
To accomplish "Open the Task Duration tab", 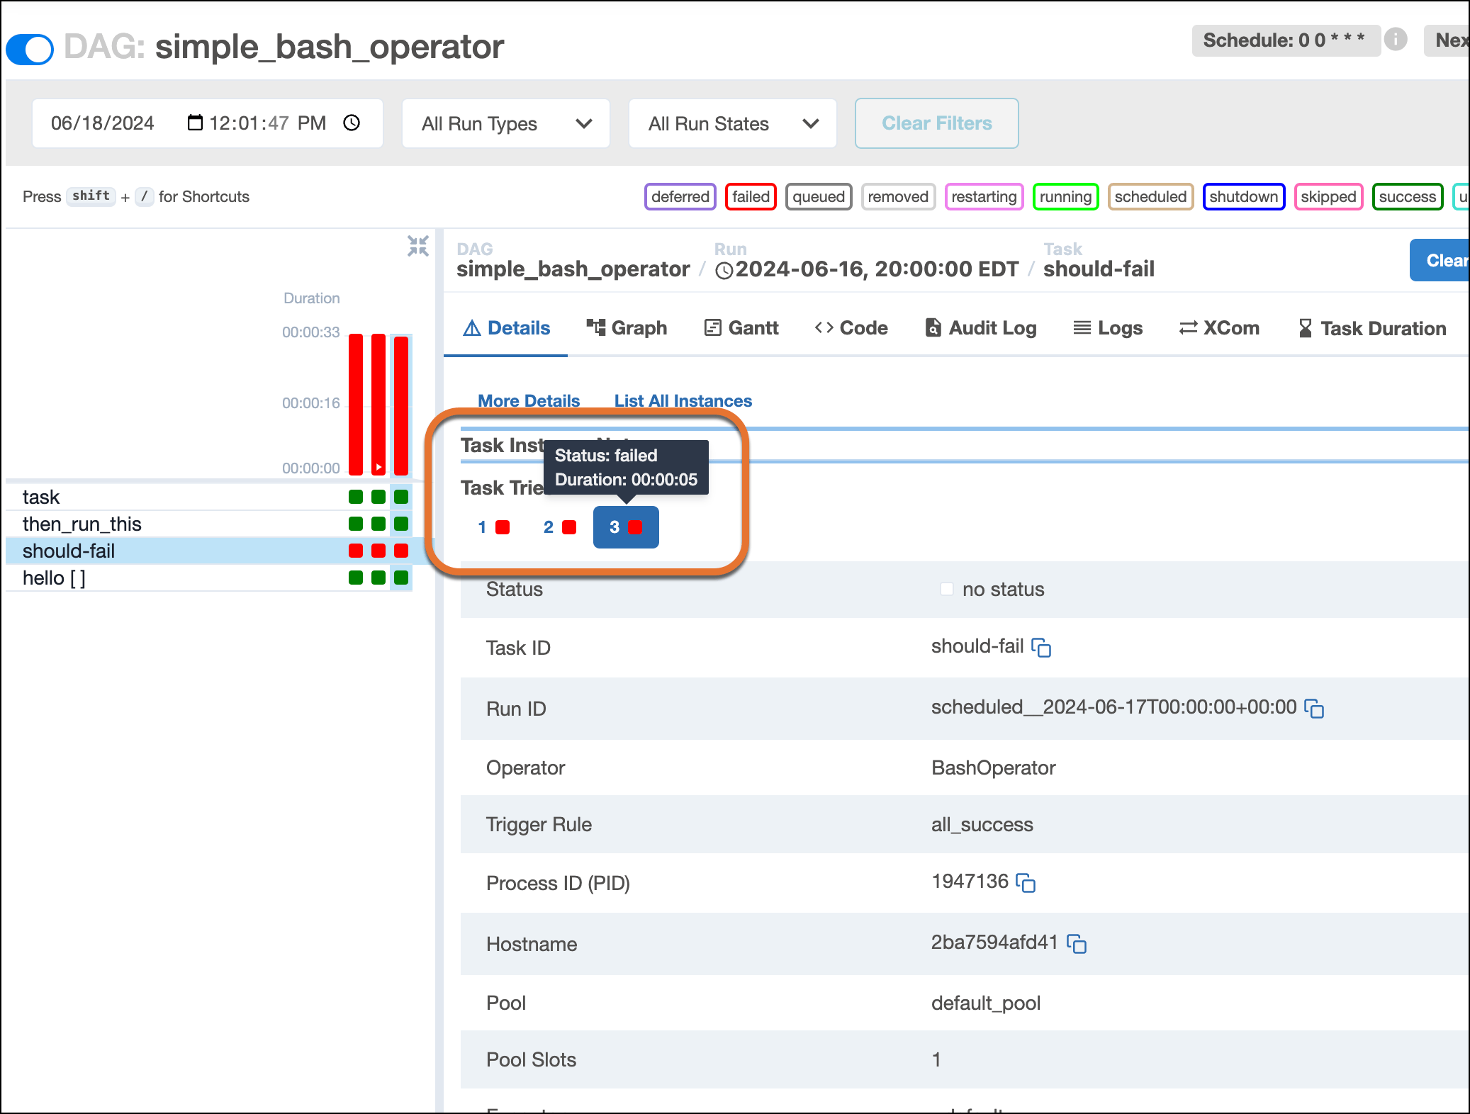I will coord(1371,328).
